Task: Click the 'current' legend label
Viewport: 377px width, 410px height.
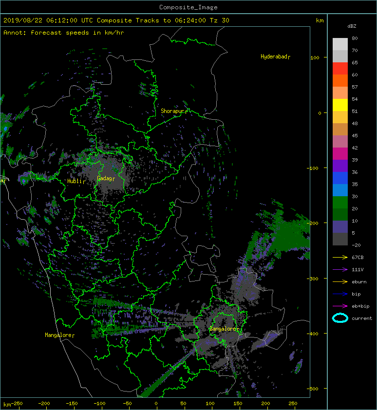Action: (x=362, y=318)
